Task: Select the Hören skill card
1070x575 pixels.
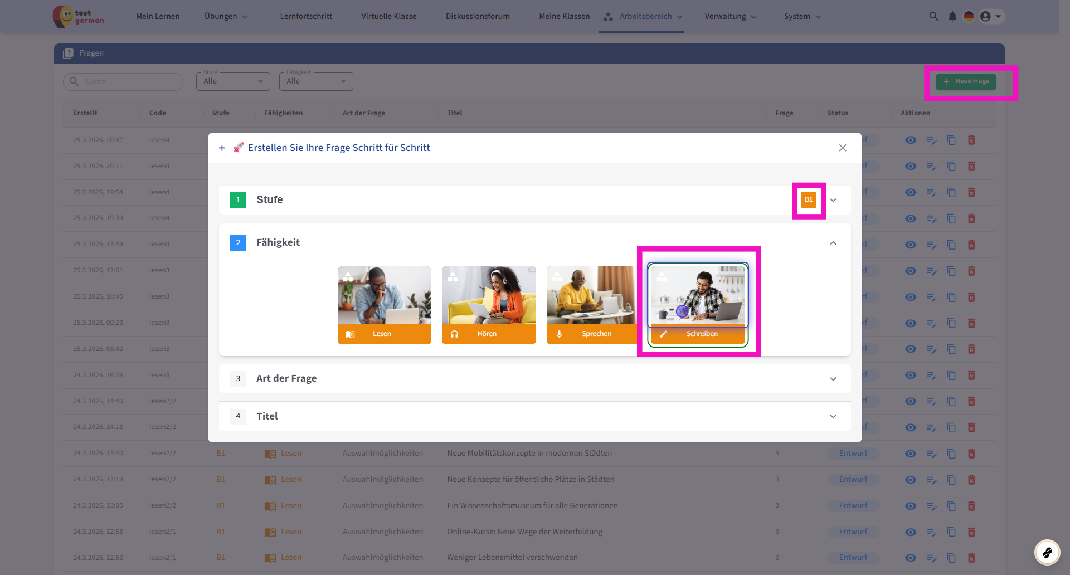Action: [x=489, y=305]
